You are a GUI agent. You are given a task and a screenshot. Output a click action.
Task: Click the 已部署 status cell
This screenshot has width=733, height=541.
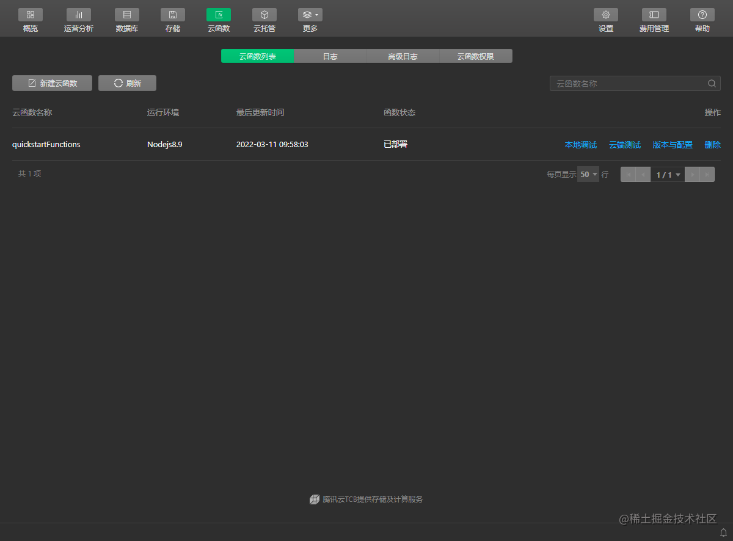tap(395, 145)
